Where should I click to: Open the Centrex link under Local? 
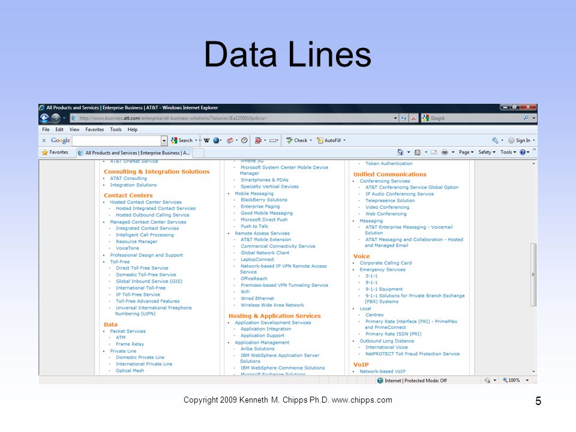coord(374,315)
